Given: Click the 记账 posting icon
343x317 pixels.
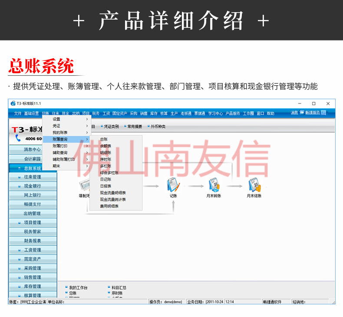Looking at the screenshot, I should [173, 185].
